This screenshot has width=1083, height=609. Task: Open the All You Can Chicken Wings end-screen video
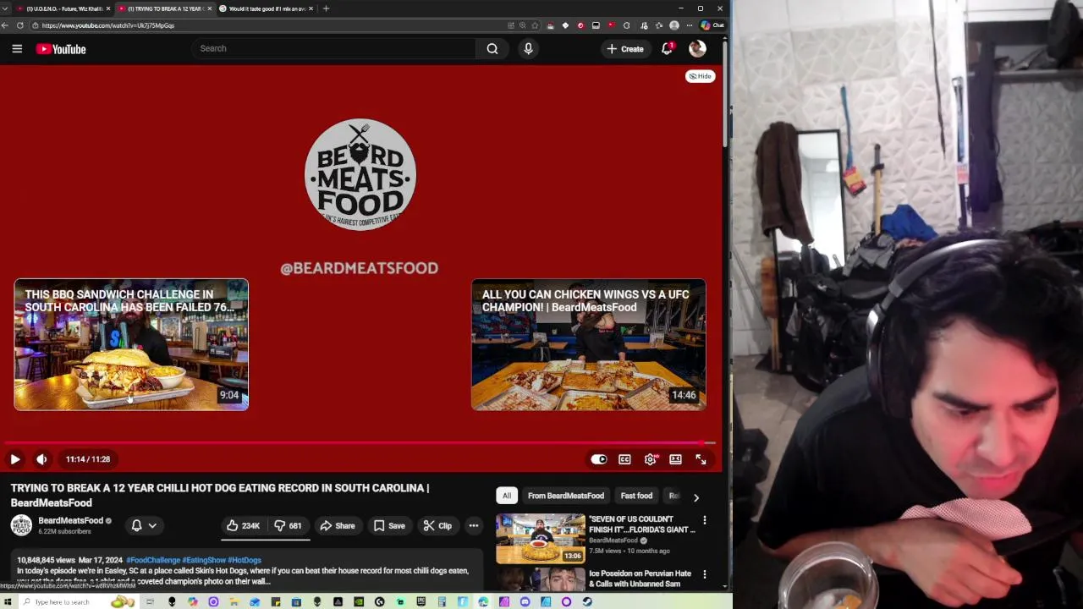click(x=588, y=344)
